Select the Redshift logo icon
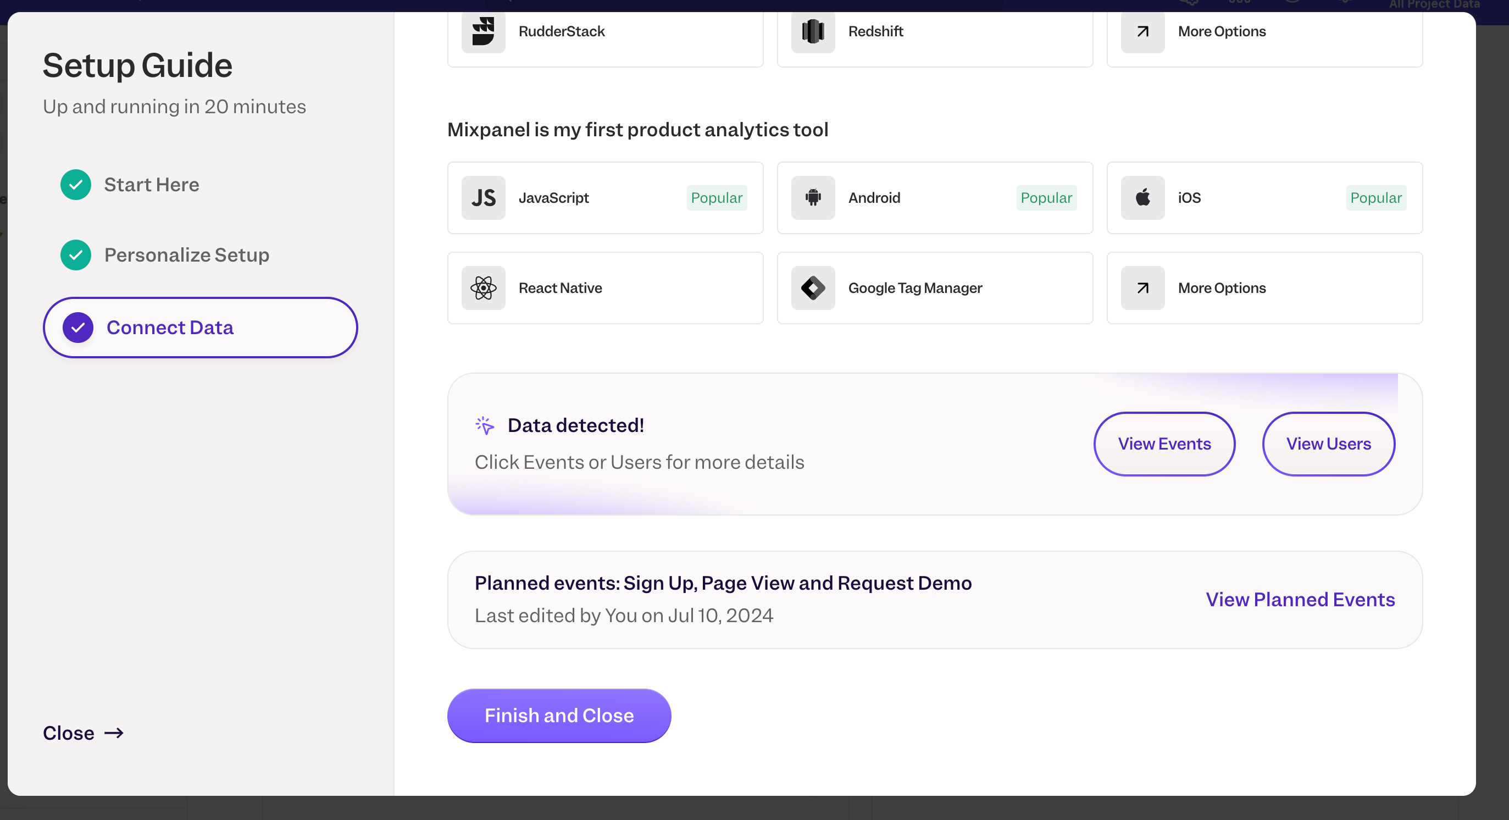 813,30
